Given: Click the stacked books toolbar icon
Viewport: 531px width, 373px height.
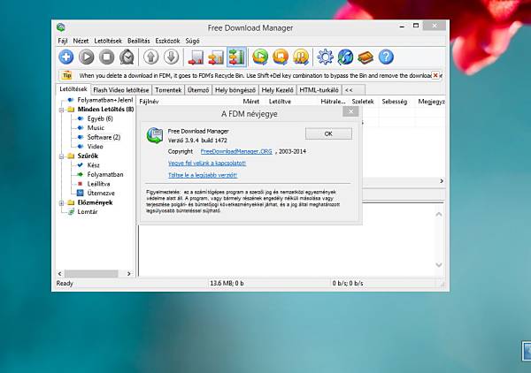Looking at the screenshot, I should pyautogui.click(x=366, y=57).
